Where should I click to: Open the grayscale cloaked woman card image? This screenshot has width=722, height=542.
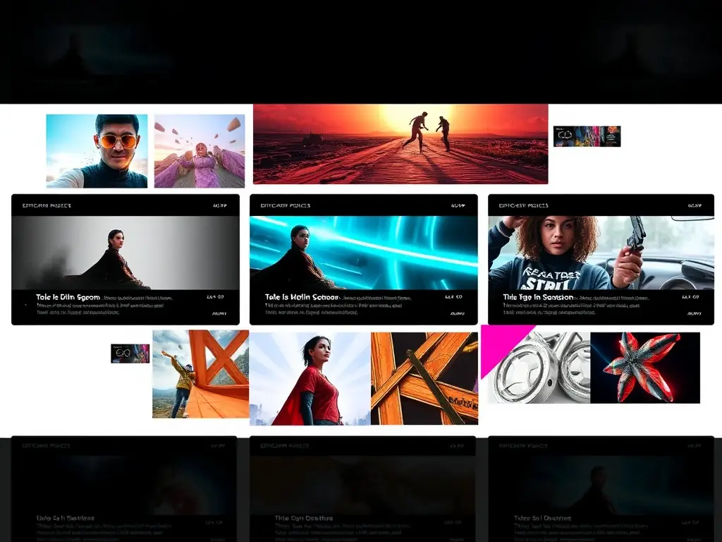pos(126,253)
